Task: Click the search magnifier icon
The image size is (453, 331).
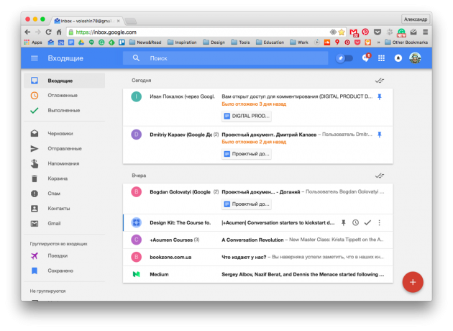Action: pyautogui.click(x=136, y=58)
